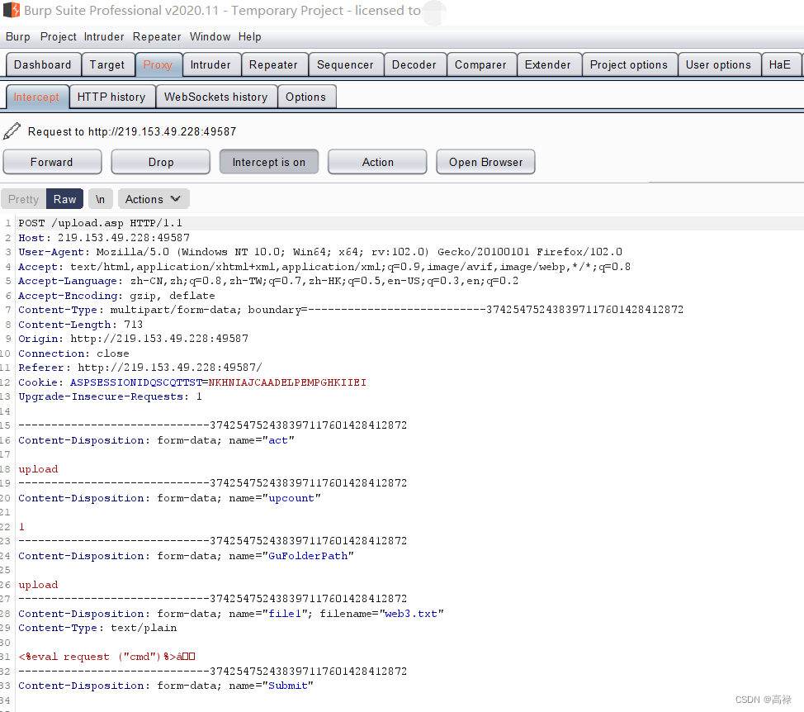Image resolution: width=804 pixels, height=712 pixels.
Task: Click the Content-Type: text/plain line
Action: pos(98,628)
